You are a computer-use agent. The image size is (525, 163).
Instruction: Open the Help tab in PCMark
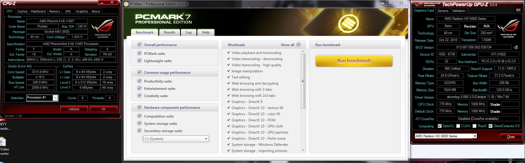coord(206,32)
